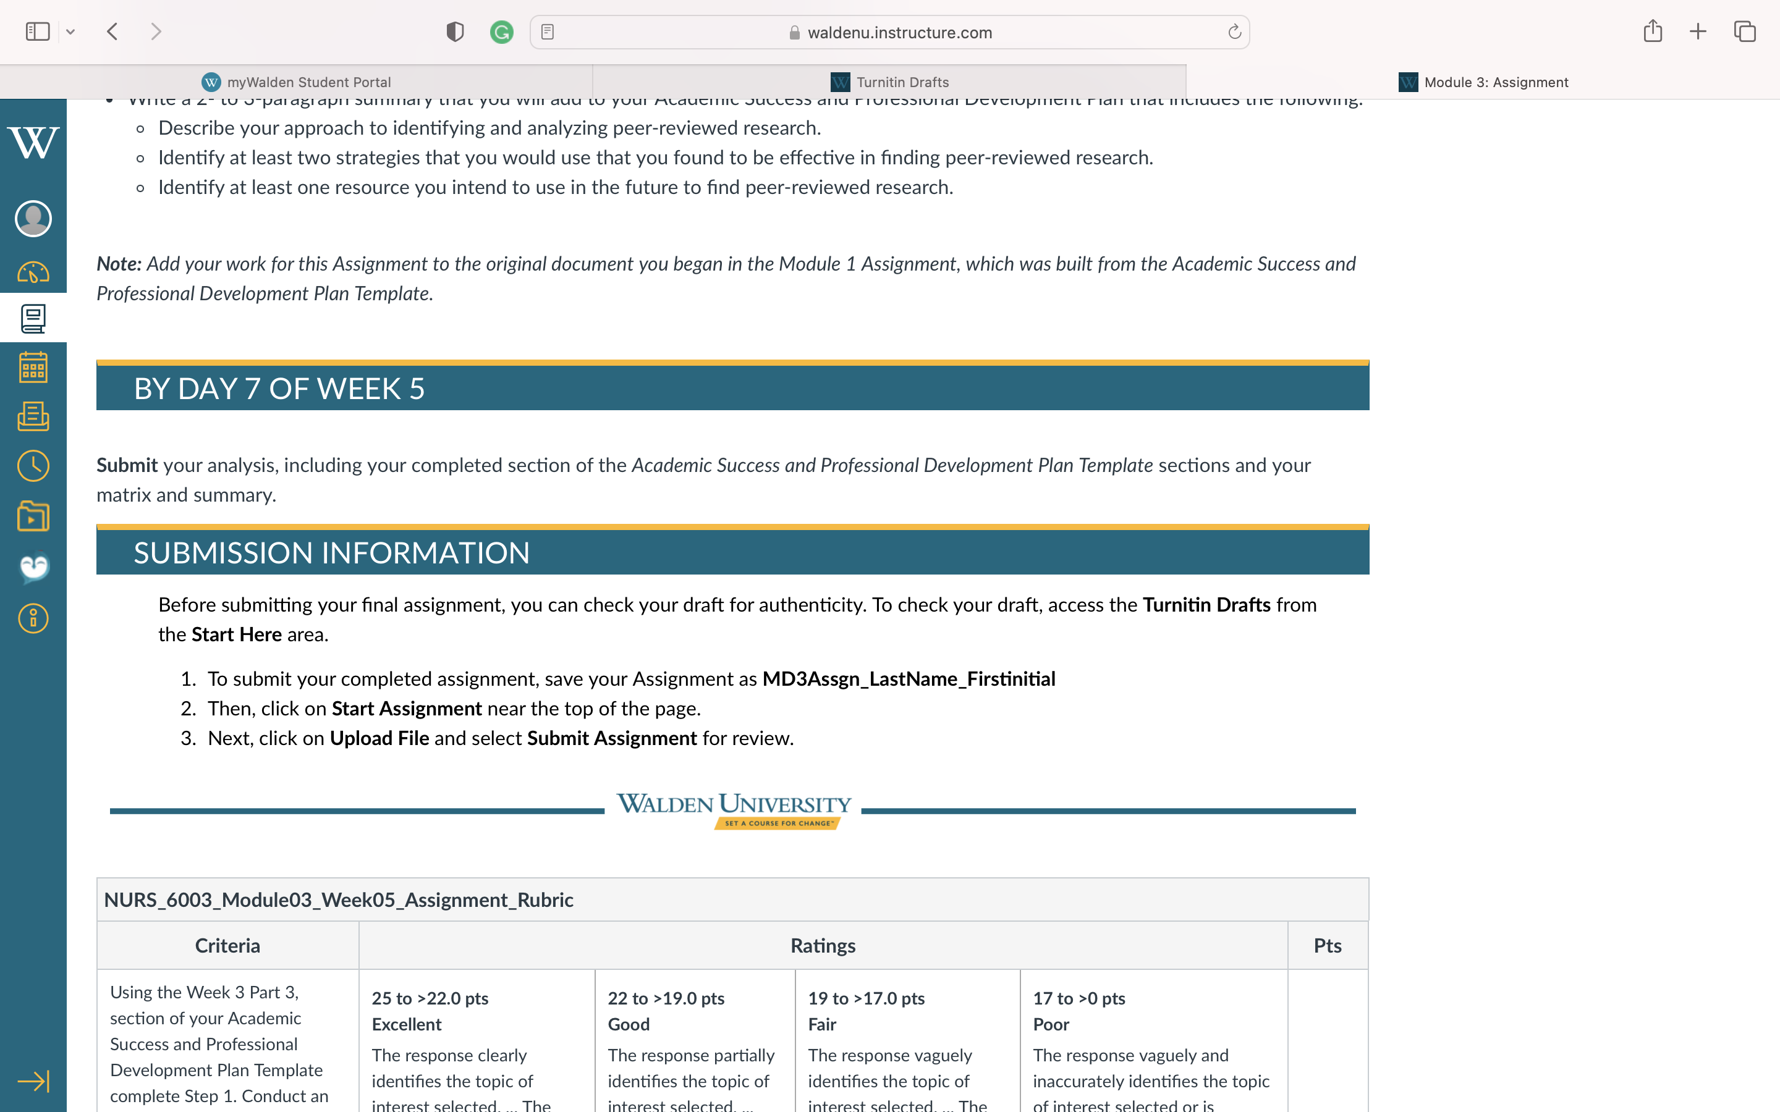
Task: Click the MD3Assgn_LastName_Firstinitial filename text
Action: click(909, 679)
